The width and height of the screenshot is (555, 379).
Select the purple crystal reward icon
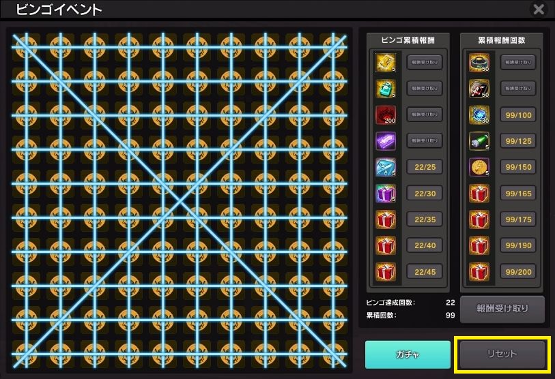click(x=386, y=140)
